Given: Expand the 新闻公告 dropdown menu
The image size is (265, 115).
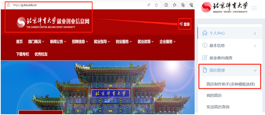Looking at the screenshot, I should (58, 42).
